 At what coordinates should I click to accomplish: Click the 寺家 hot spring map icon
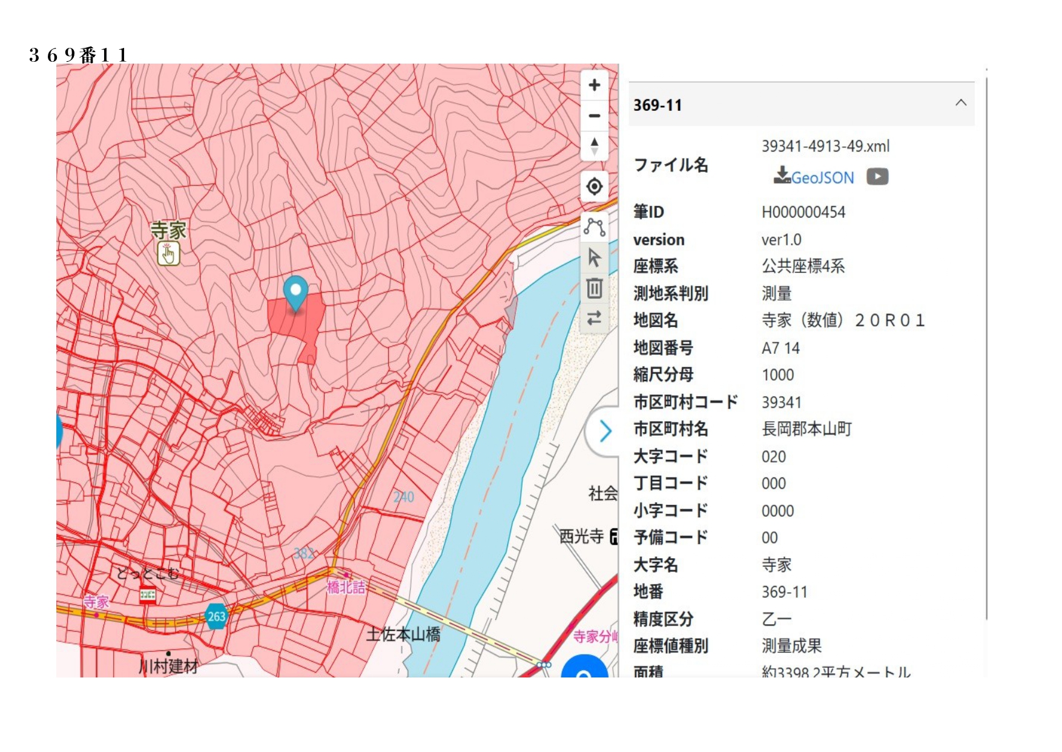coord(168,253)
